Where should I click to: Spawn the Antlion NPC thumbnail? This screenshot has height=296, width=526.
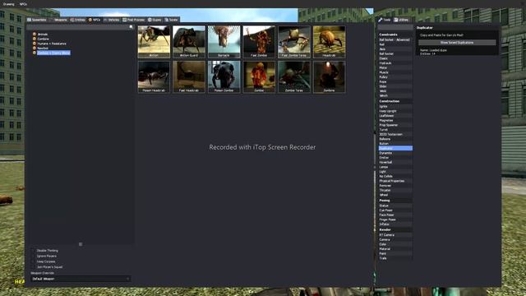pos(154,42)
